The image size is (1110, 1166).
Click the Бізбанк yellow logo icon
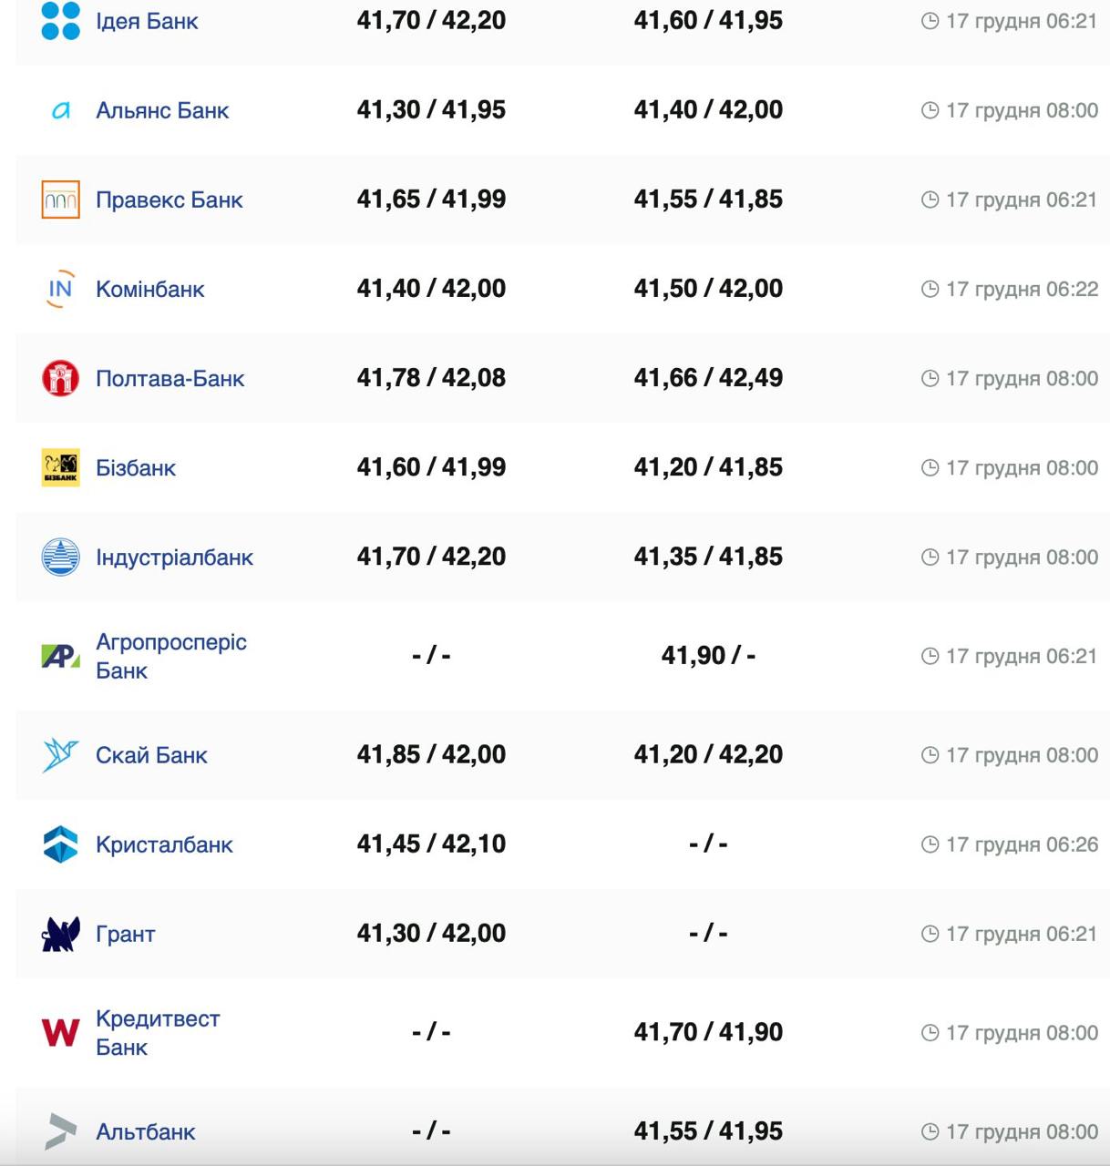coord(61,467)
